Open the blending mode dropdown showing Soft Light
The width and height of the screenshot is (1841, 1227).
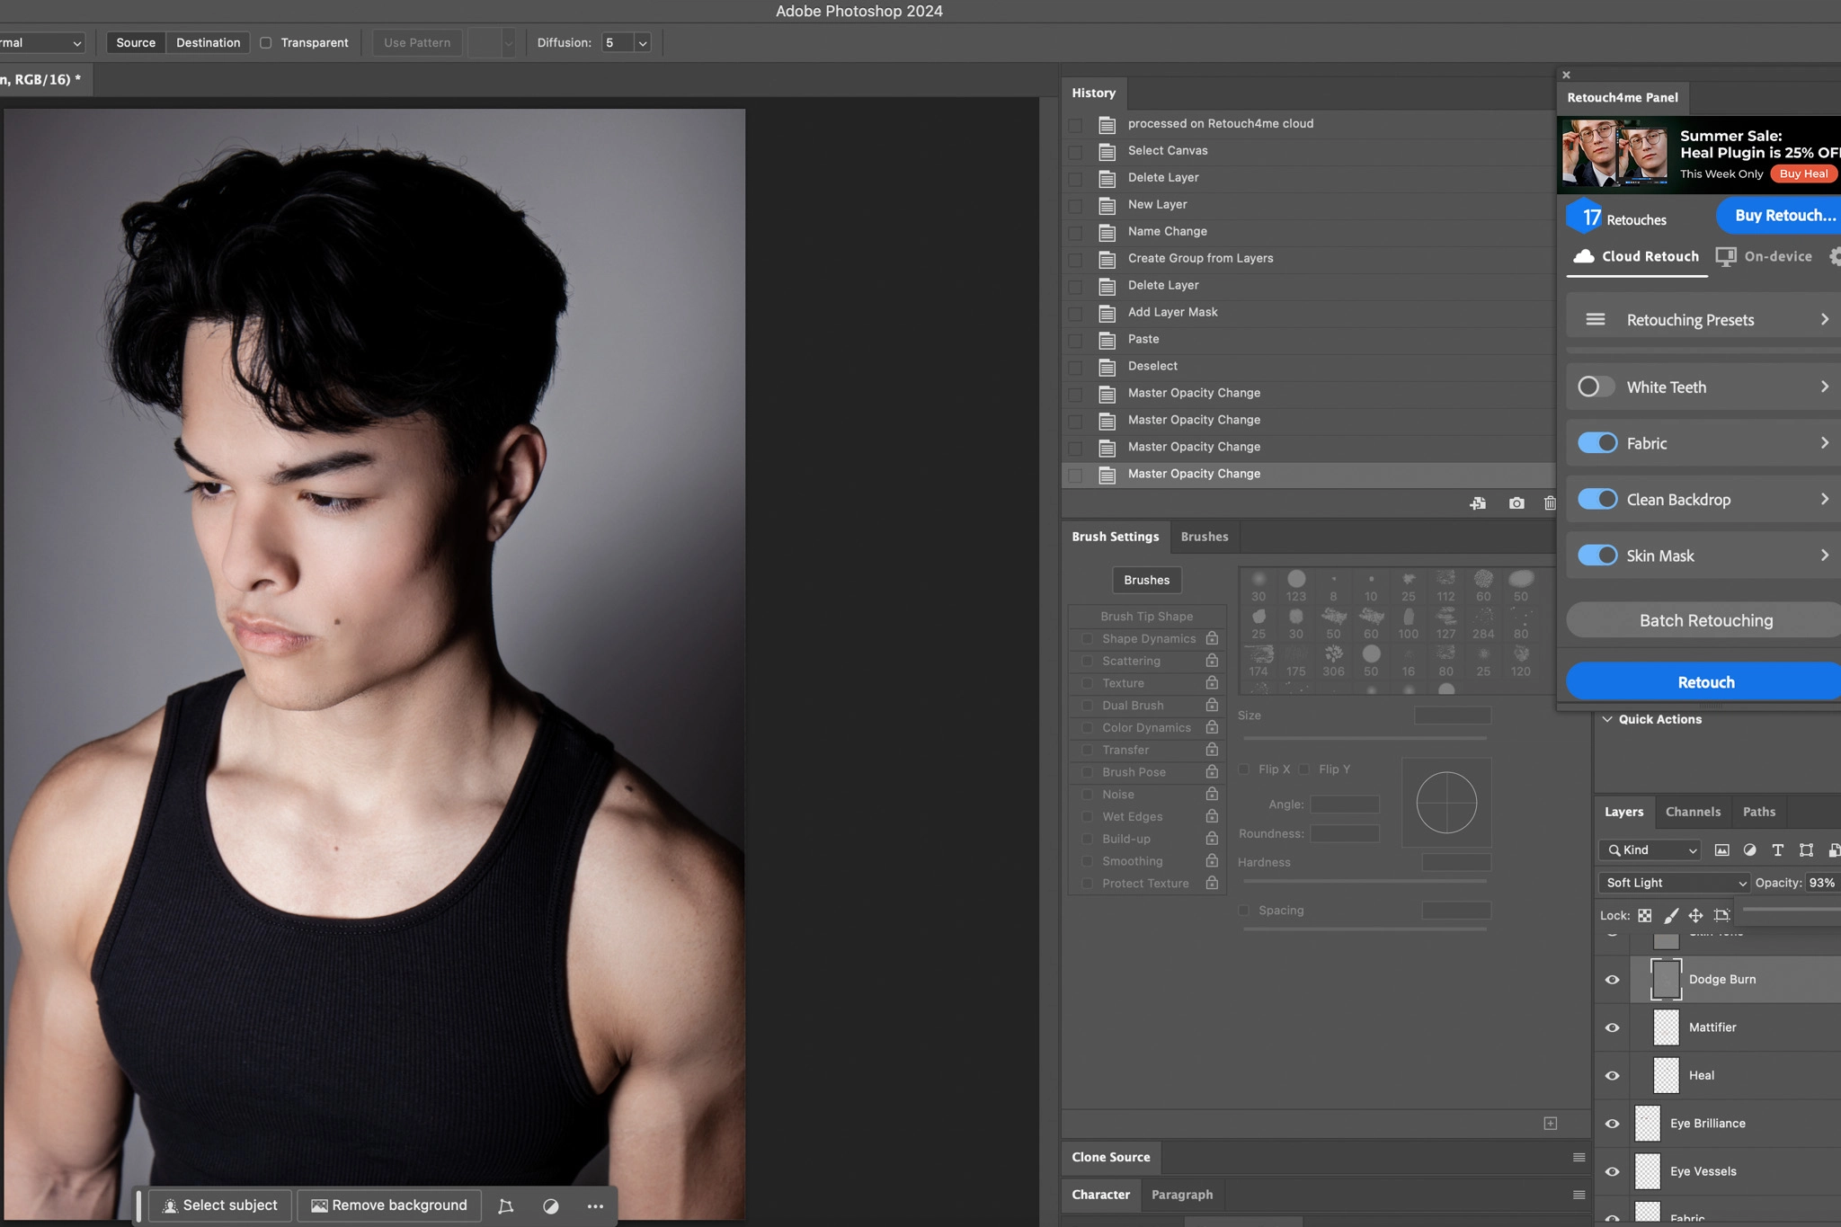1671,882
